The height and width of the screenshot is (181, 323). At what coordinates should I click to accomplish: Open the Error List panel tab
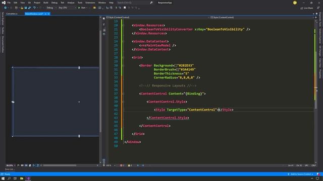pyautogui.click(x=10, y=169)
